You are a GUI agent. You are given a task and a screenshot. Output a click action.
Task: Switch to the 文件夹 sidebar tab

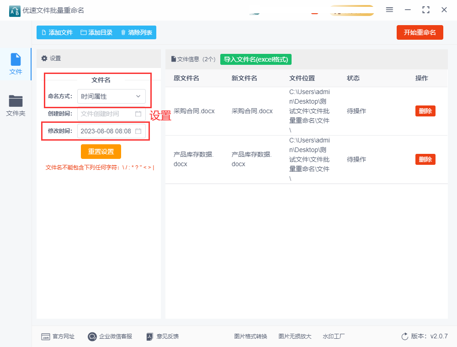coord(16,106)
